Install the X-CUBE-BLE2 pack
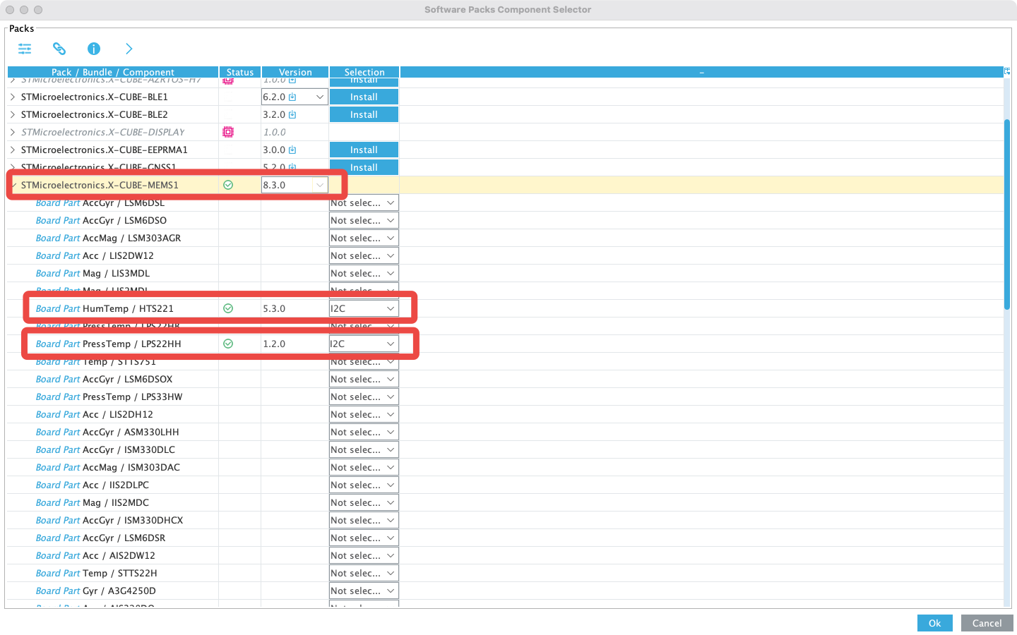Image resolution: width=1017 pixels, height=635 pixels. [x=364, y=114]
